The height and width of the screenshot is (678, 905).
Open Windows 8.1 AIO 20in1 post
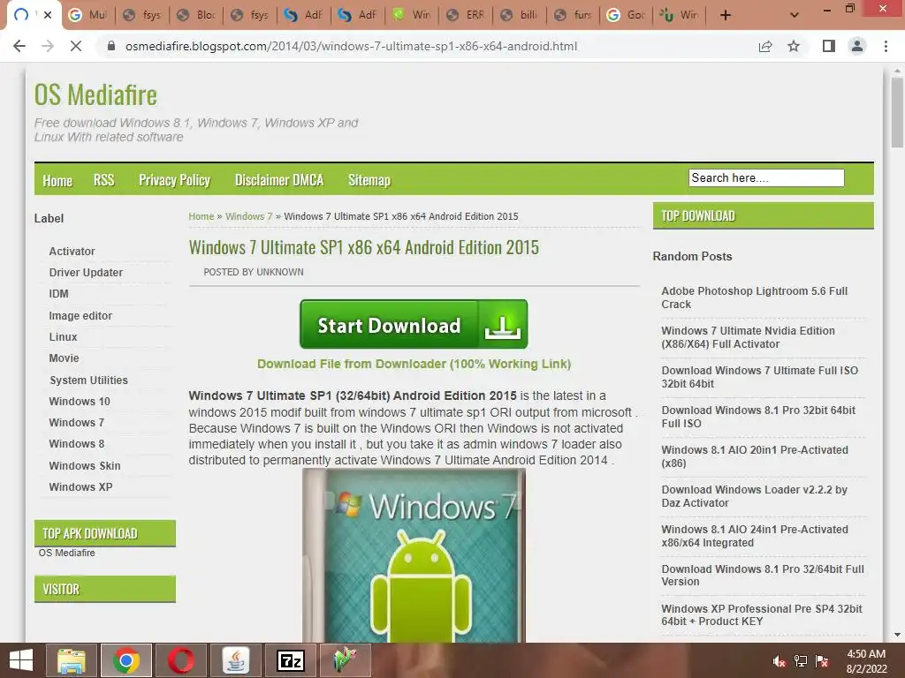tap(755, 456)
